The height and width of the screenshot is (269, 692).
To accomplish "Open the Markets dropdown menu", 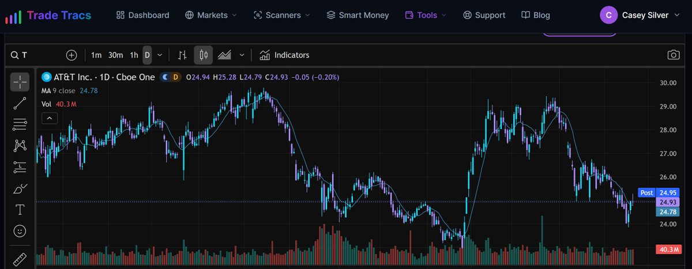I will [x=211, y=16].
